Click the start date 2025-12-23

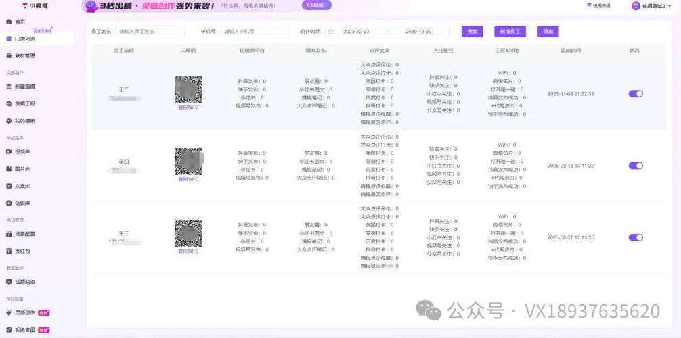point(356,32)
